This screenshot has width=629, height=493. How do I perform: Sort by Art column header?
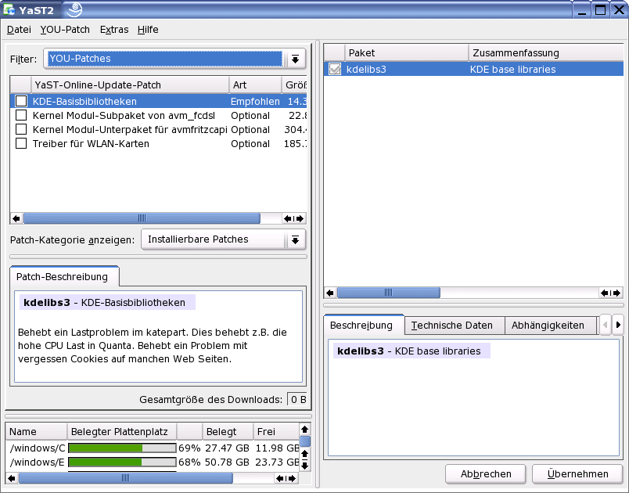coord(255,85)
